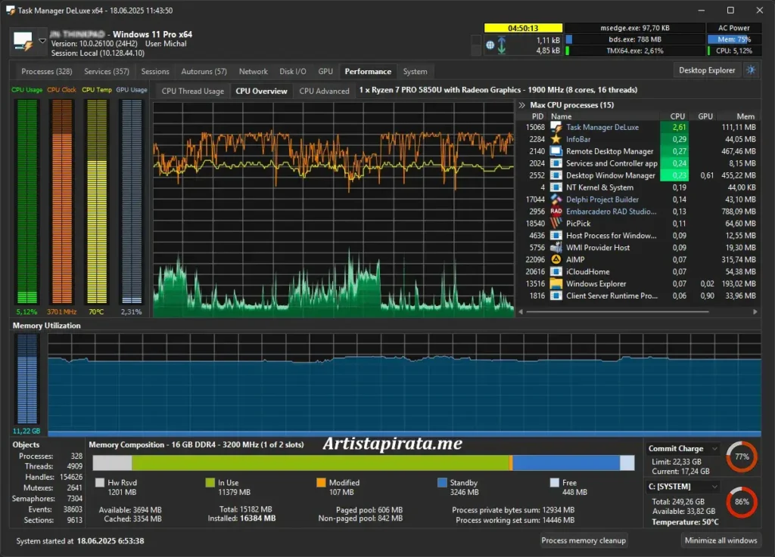Image resolution: width=775 pixels, height=557 pixels.
Task: Open the C: [SYSTEM] drive dropdown
Action: pyautogui.click(x=716, y=486)
